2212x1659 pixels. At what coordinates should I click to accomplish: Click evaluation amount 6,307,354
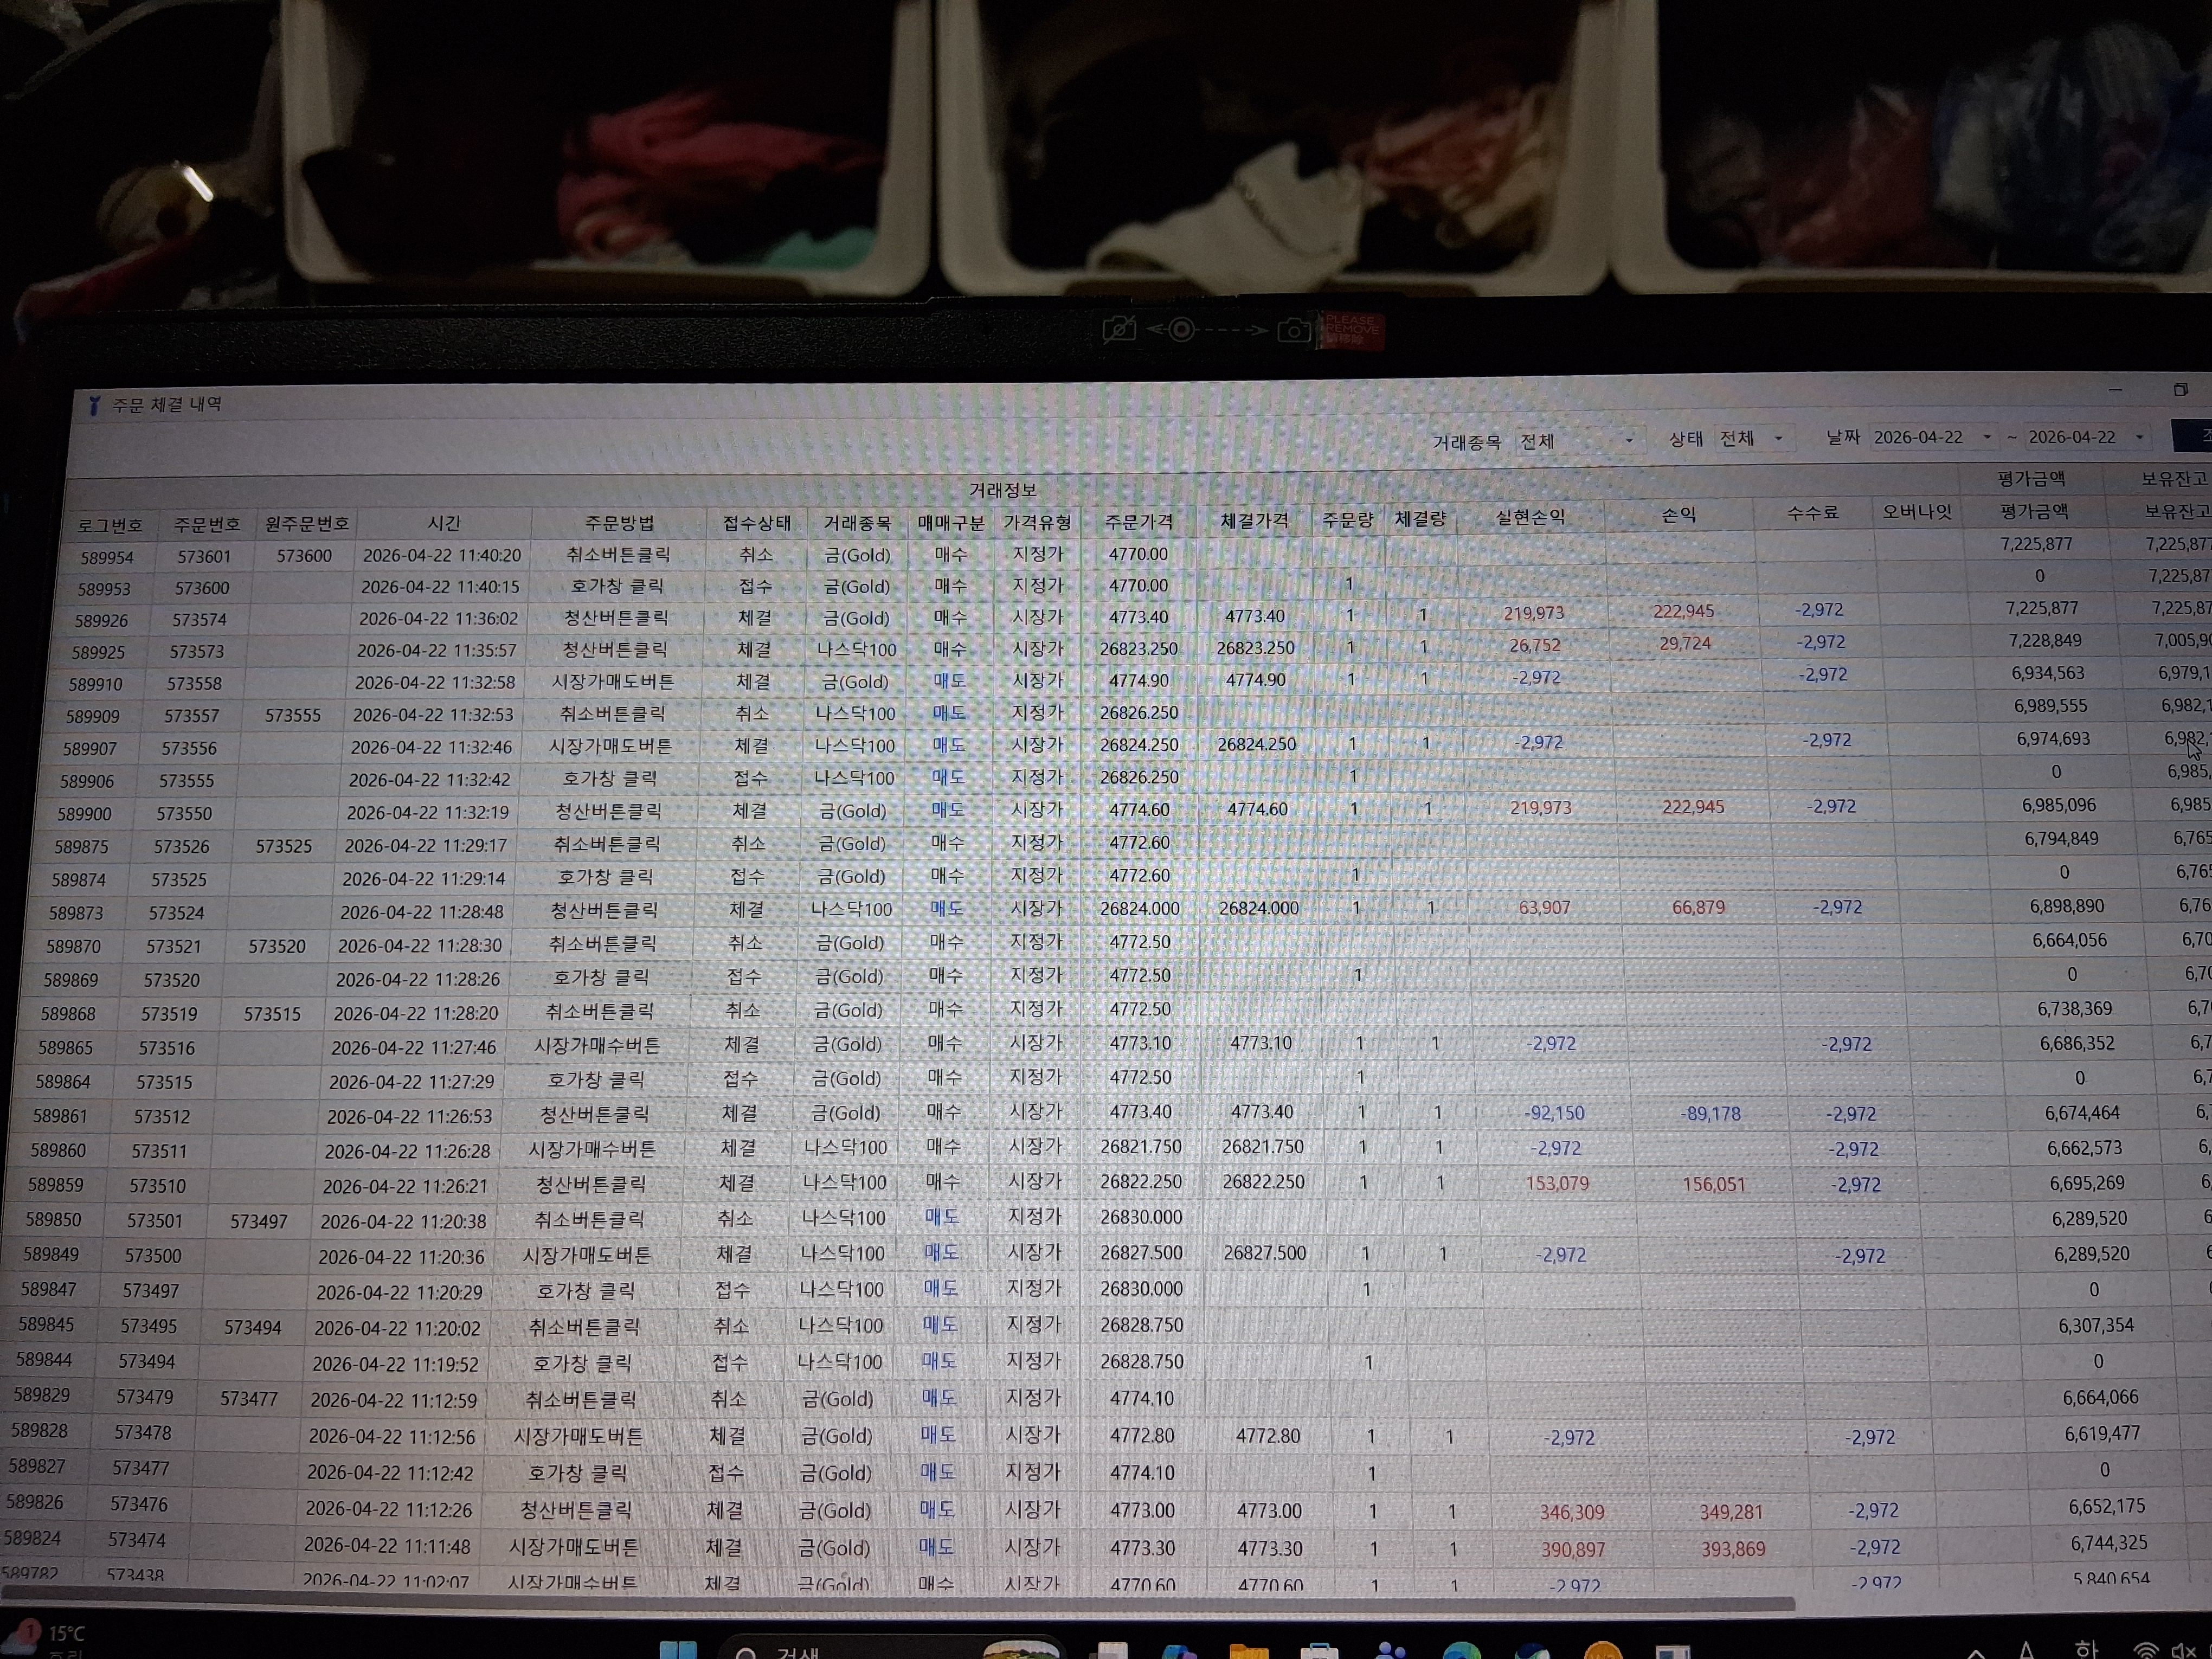2096,1325
